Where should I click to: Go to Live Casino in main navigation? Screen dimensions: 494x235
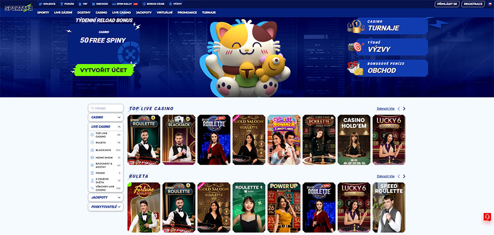tap(122, 13)
